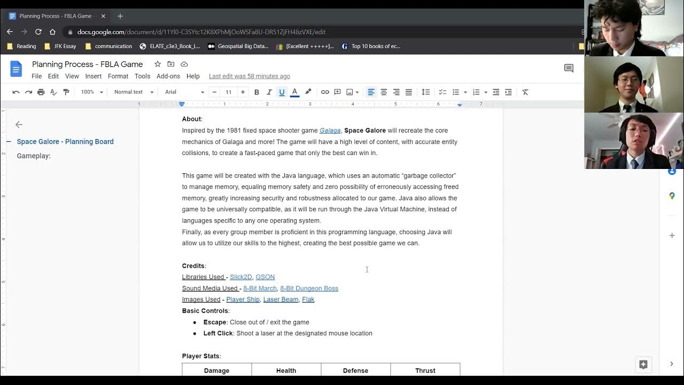Set Right align on paragraph
The image size is (684, 385).
pyautogui.click(x=396, y=92)
